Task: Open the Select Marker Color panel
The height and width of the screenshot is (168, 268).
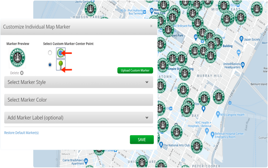Action: point(79,100)
